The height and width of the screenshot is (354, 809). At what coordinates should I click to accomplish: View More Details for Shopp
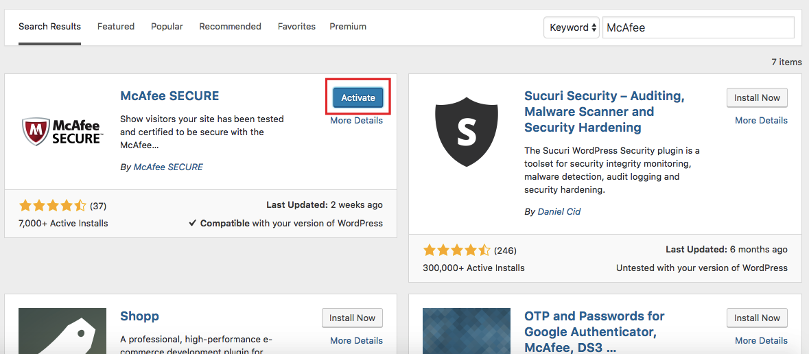click(357, 340)
